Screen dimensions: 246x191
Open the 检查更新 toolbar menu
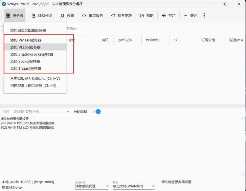(x=122, y=16)
